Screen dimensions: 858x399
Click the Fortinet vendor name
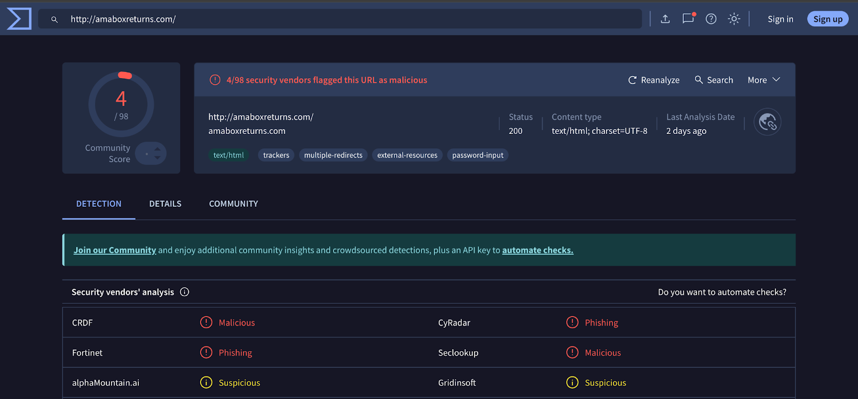87,352
